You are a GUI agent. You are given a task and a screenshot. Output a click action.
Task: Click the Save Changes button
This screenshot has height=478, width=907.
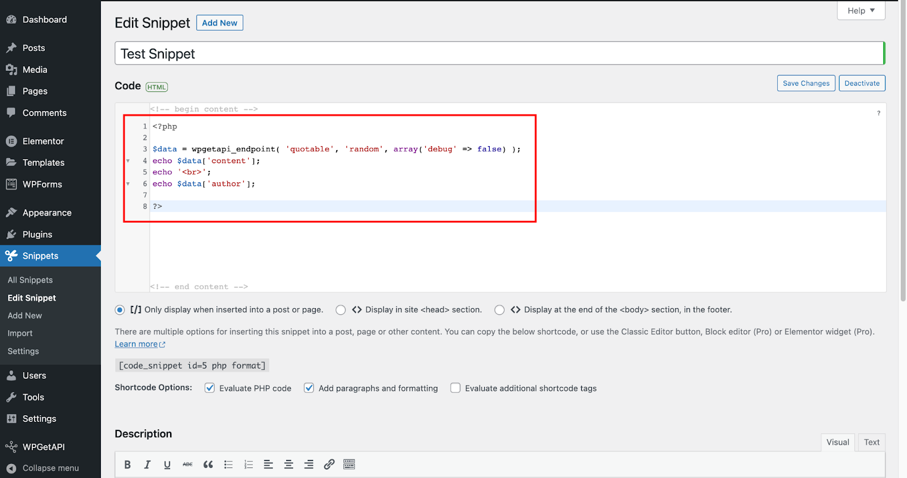pyautogui.click(x=806, y=83)
